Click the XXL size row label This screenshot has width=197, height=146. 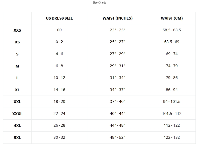click(17, 102)
